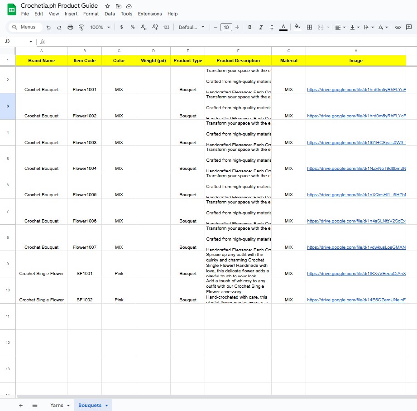Open the text color picker

click(x=283, y=27)
